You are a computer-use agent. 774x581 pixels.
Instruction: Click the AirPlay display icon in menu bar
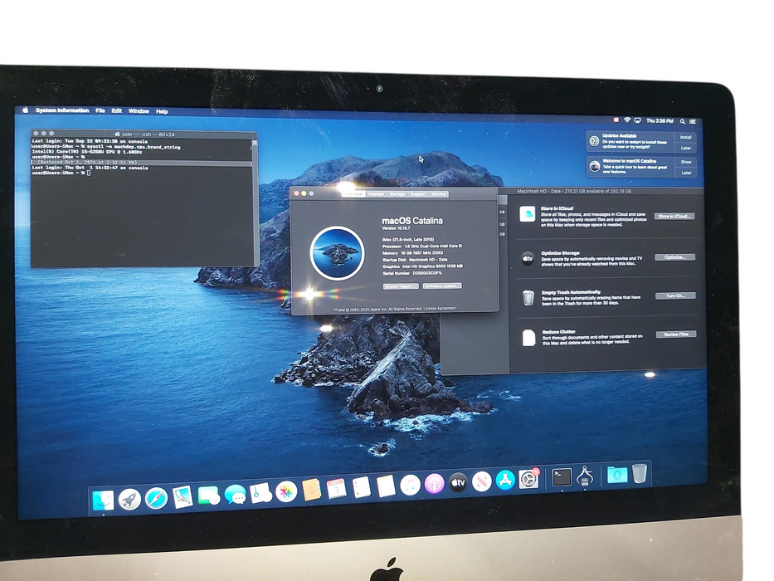(637, 120)
